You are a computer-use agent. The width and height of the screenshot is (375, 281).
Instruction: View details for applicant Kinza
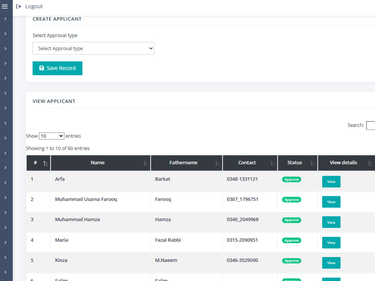pyautogui.click(x=331, y=263)
